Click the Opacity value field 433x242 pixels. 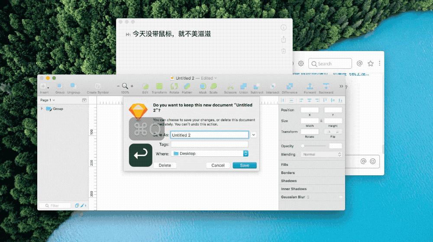pyautogui.click(x=336, y=146)
